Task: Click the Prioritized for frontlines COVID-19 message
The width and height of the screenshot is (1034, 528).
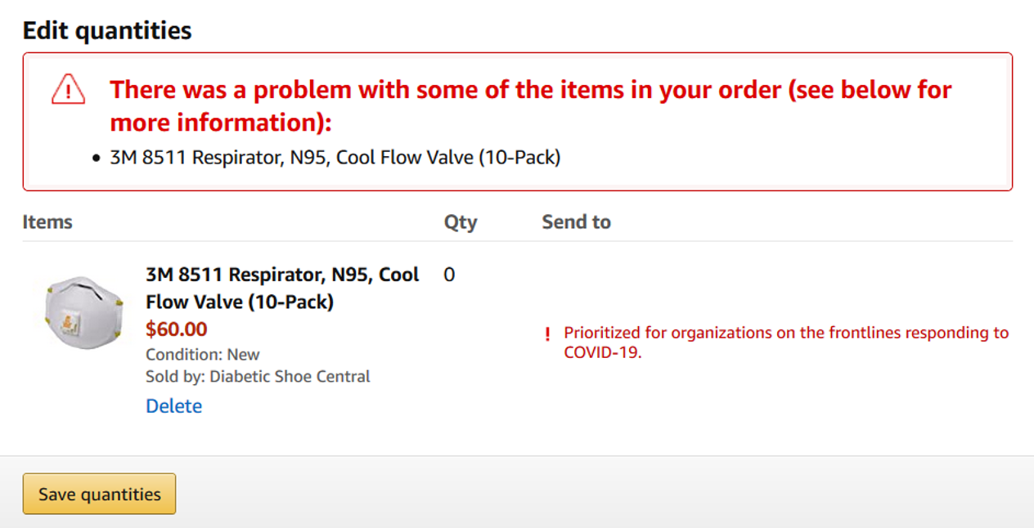Action: (785, 342)
